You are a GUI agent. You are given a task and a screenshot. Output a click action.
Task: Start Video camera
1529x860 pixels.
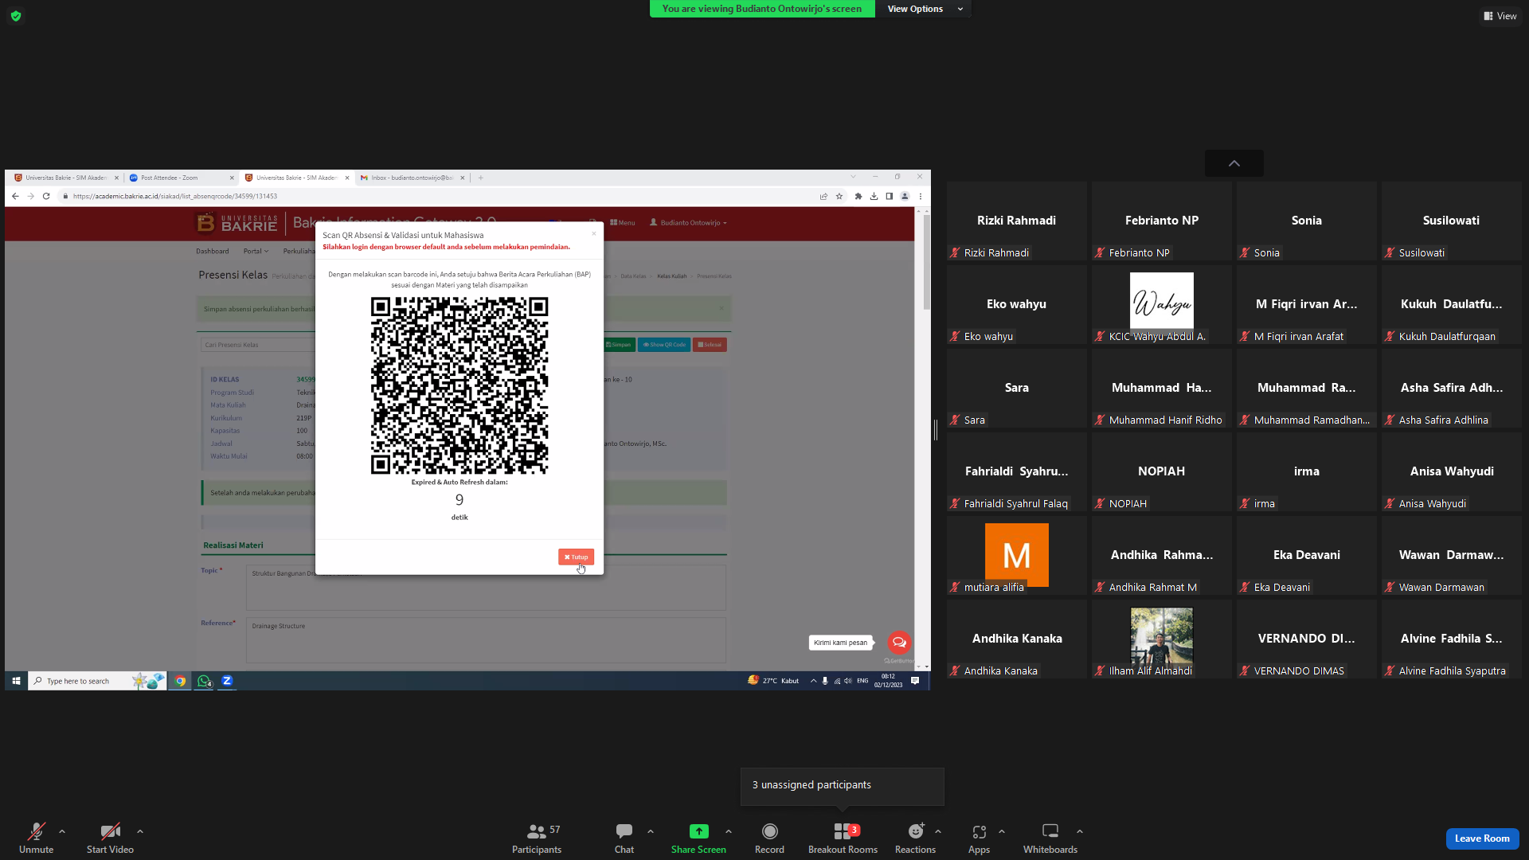coord(110,838)
